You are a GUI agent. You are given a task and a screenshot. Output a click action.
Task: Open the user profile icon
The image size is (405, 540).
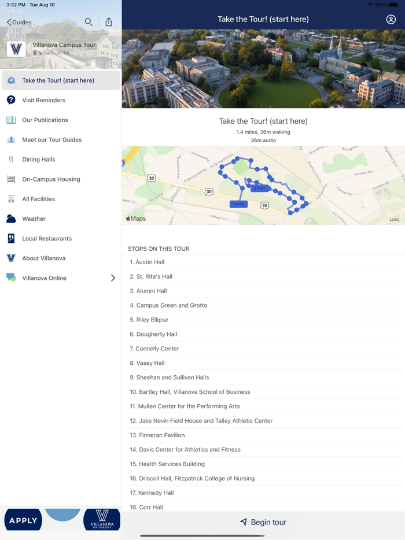tap(391, 19)
